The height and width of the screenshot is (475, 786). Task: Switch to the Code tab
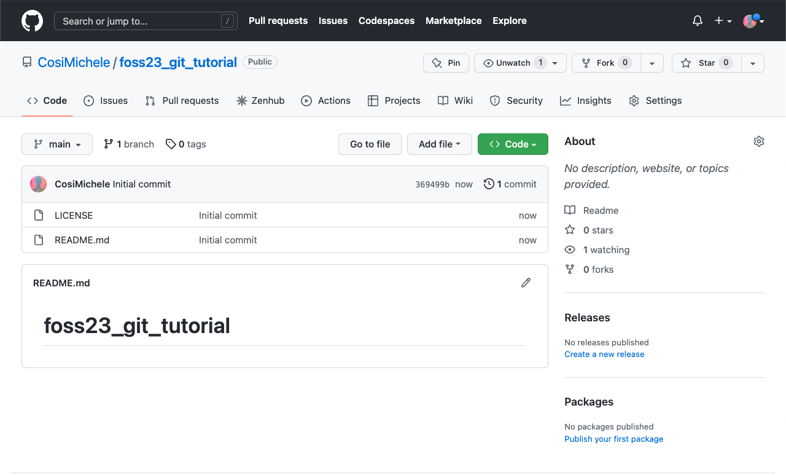pos(47,101)
